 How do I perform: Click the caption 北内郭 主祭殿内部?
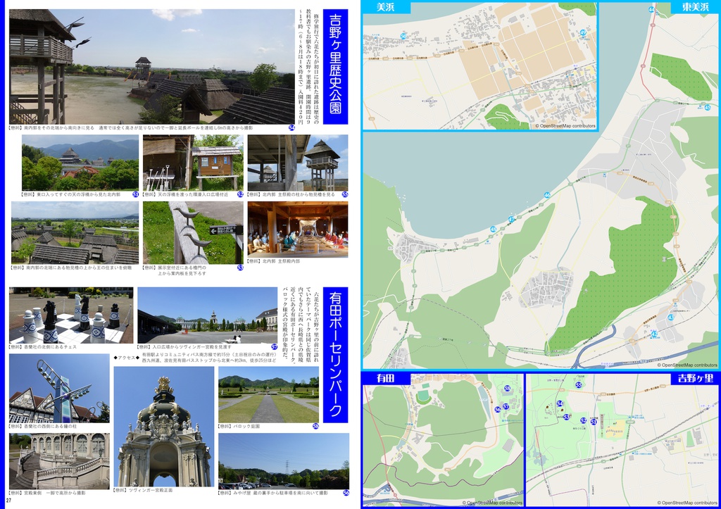pyautogui.click(x=274, y=260)
